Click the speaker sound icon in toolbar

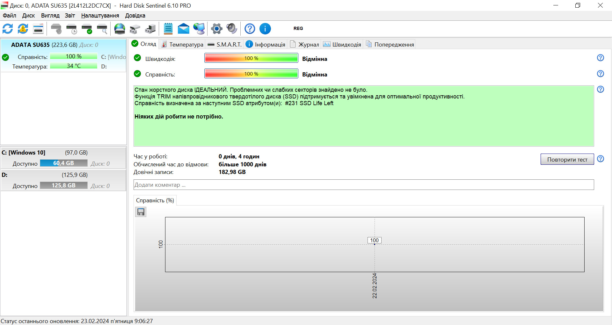tap(232, 29)
